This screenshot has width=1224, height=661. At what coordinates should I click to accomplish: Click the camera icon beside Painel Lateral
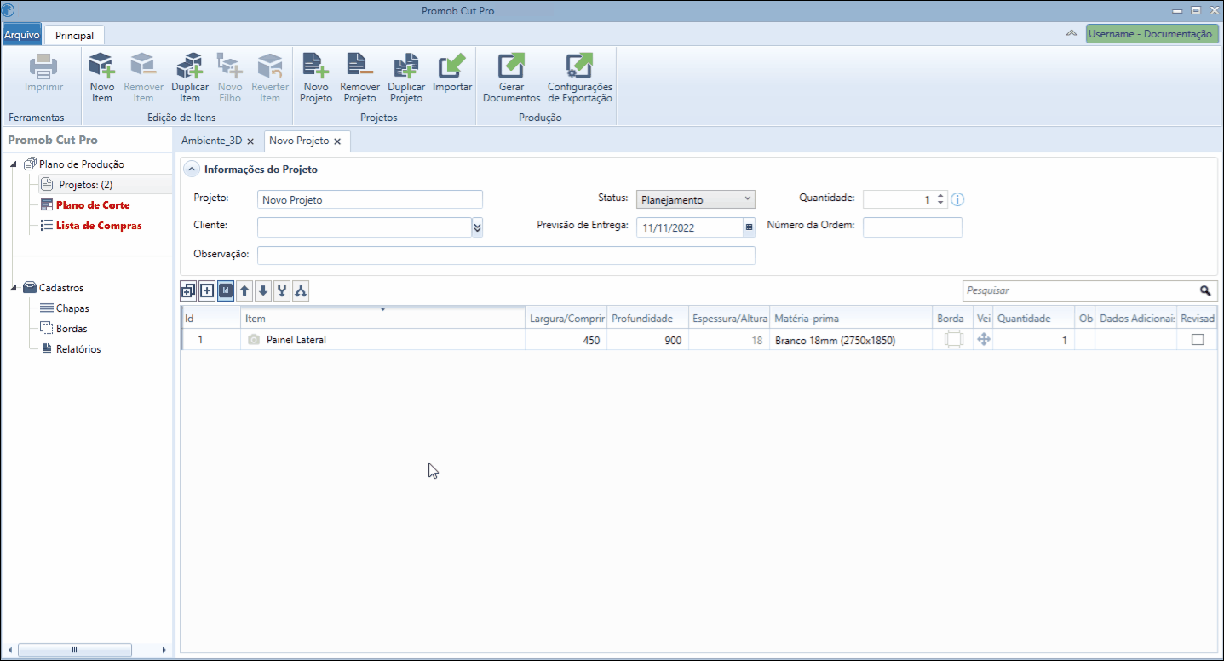pos(254,340)
